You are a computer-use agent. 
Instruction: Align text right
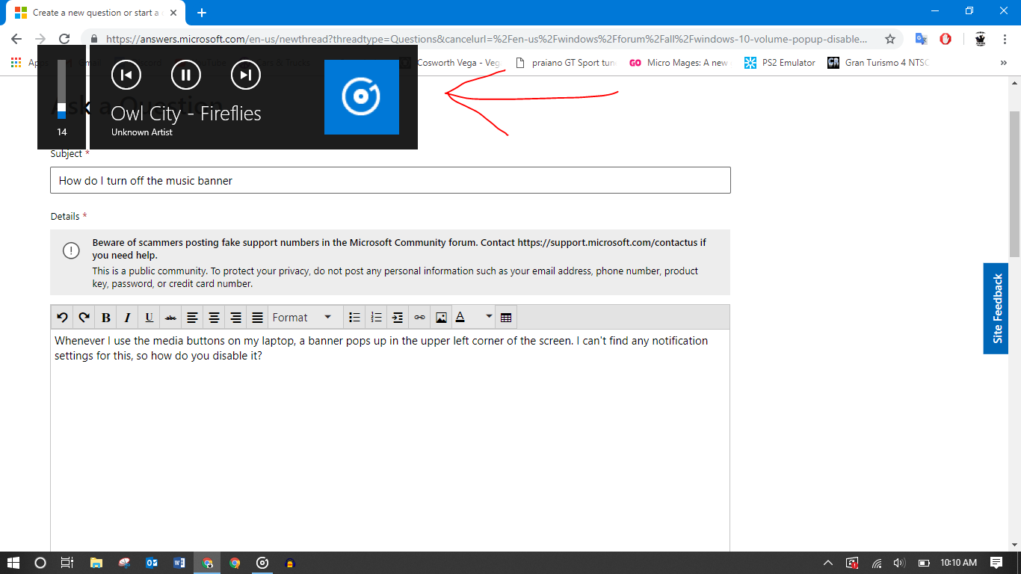(x=236, y=318)
